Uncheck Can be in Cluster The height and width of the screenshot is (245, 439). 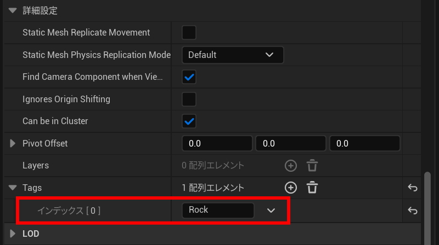click(x=189, y=121)
